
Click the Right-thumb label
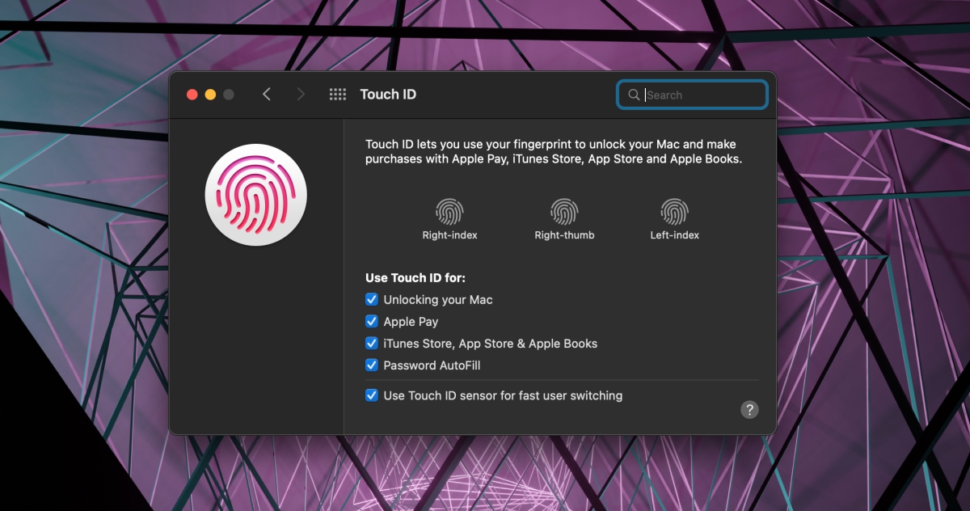coord(564,235)
